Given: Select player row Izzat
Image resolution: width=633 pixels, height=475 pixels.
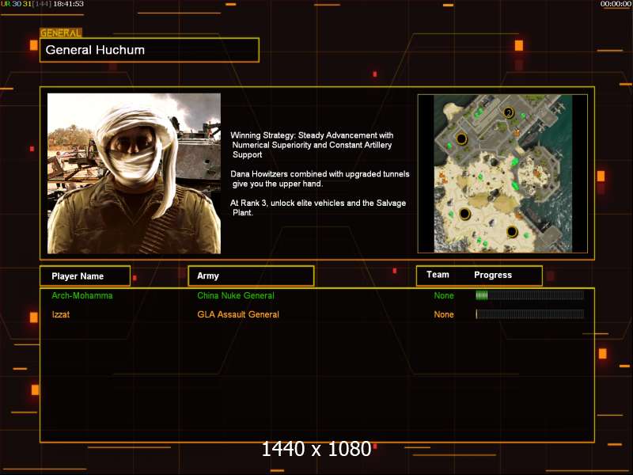Looking at the screenshot, I should (x=317, y=314).
